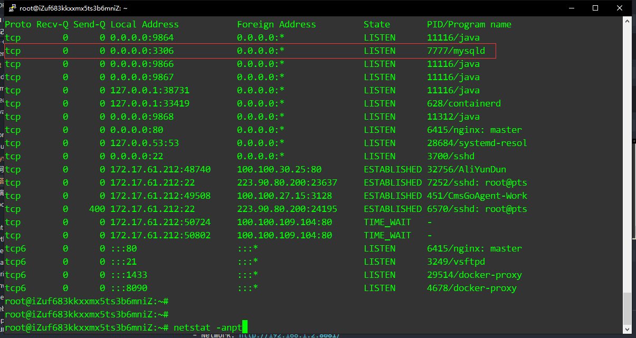This screenshot has height=338, width=636.
Task: Close the root terminal window
Action: [x=621, y=8]
